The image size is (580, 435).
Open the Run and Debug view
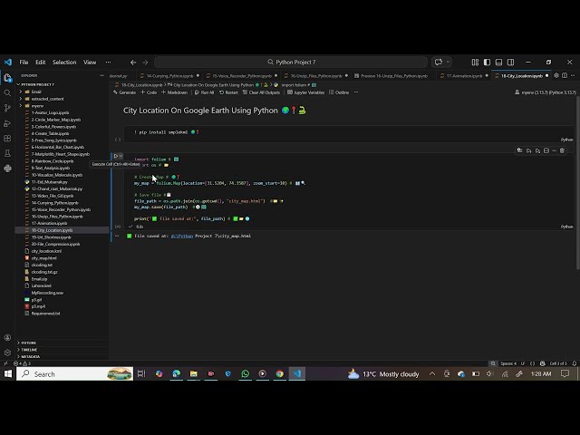[7, 123]
